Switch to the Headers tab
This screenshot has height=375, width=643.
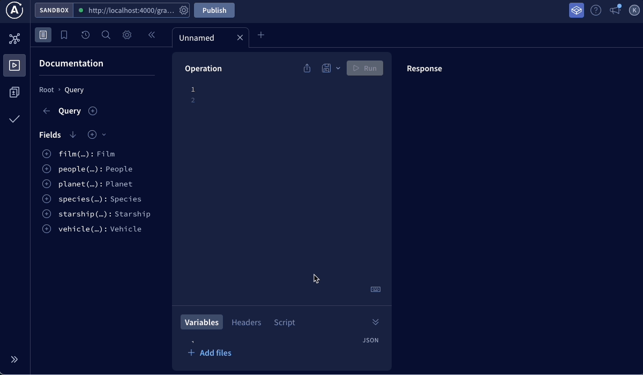pos(246,322)
